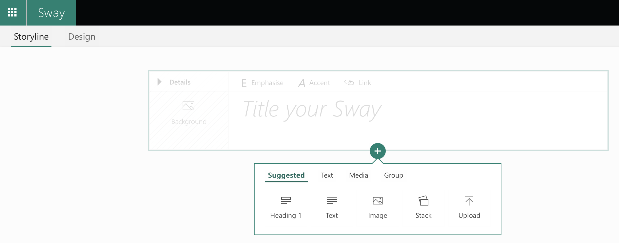The height and width of the screenshot is (243, 619).
Task: Click the Background image placeholder icon
Action: (x=188, y=106)
